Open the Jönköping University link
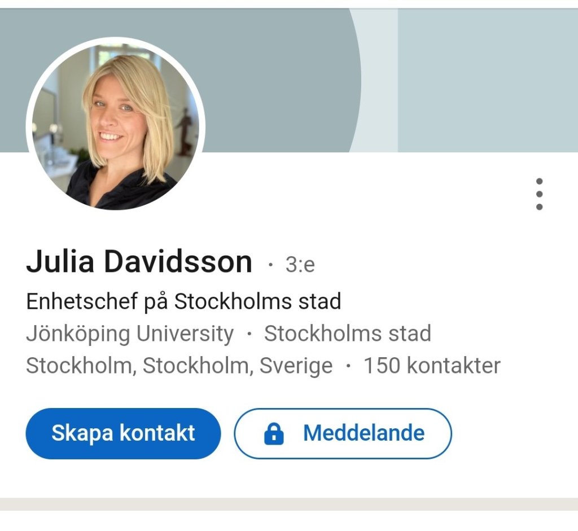Screen dimensions: 578x531 point(130,334)
